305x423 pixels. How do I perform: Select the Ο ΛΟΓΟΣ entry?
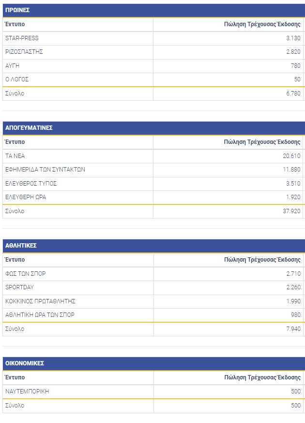(x=17, y=79)
